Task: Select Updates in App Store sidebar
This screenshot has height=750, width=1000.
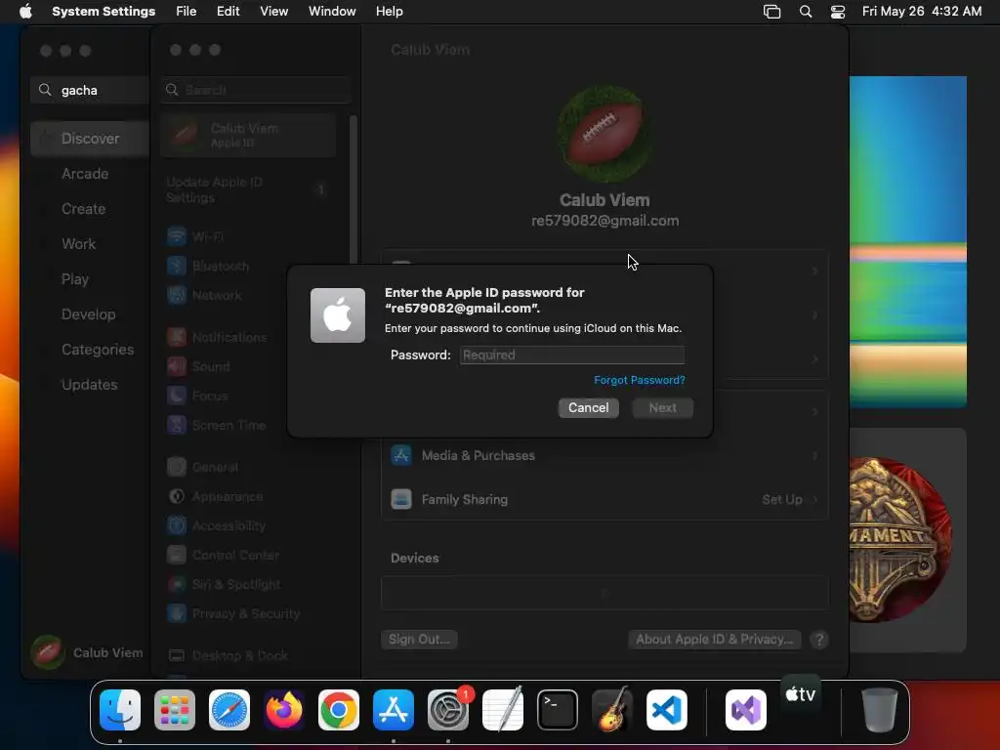Action: click(x=89, y=385)
